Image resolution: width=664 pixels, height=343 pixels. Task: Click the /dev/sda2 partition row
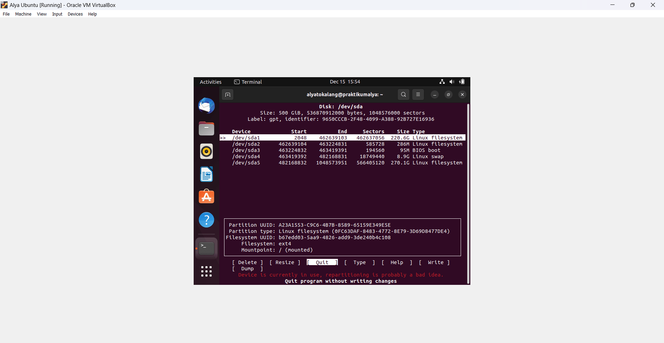[x=342, y=144]
